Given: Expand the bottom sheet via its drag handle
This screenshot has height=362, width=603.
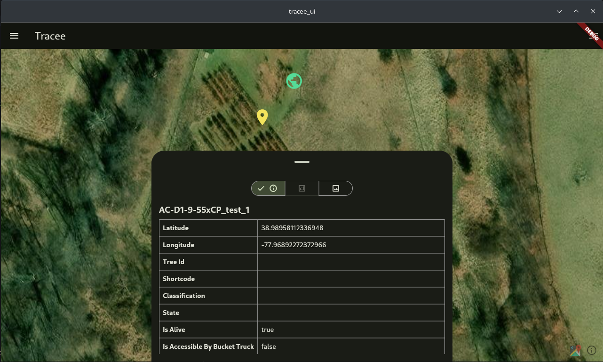Looking at the screenshot, I should click(x=301, y=162).
